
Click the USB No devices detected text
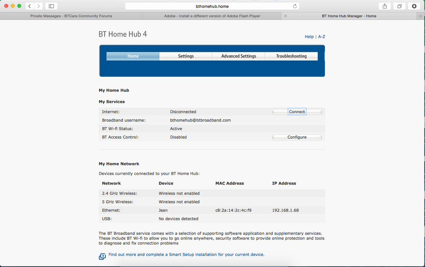tap(178, 219)
